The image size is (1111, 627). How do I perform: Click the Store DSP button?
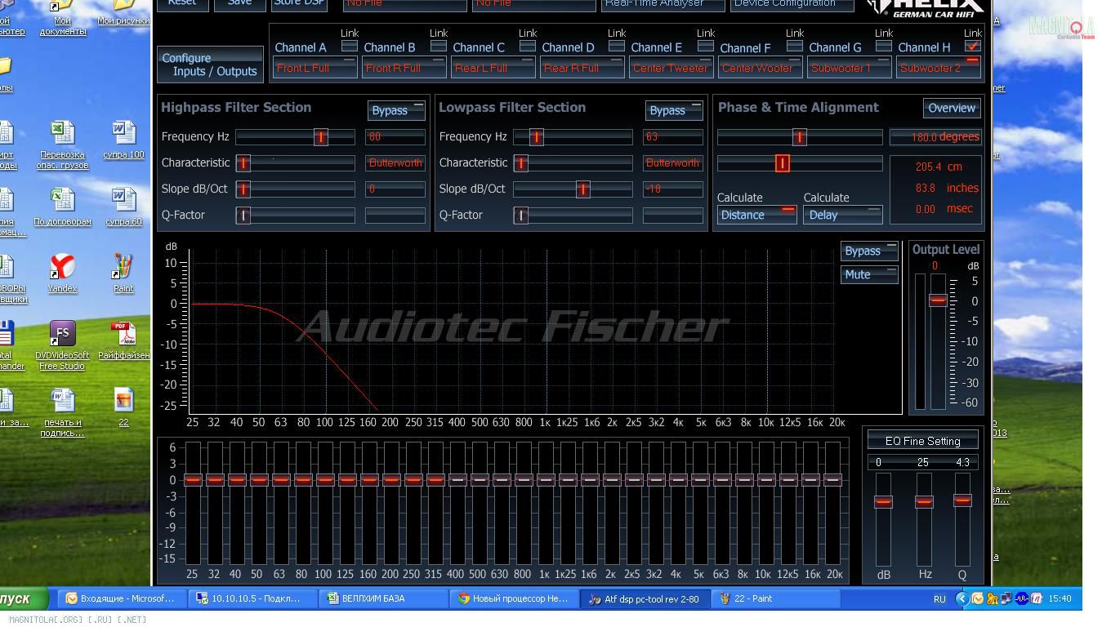click(x=299, y=3)
